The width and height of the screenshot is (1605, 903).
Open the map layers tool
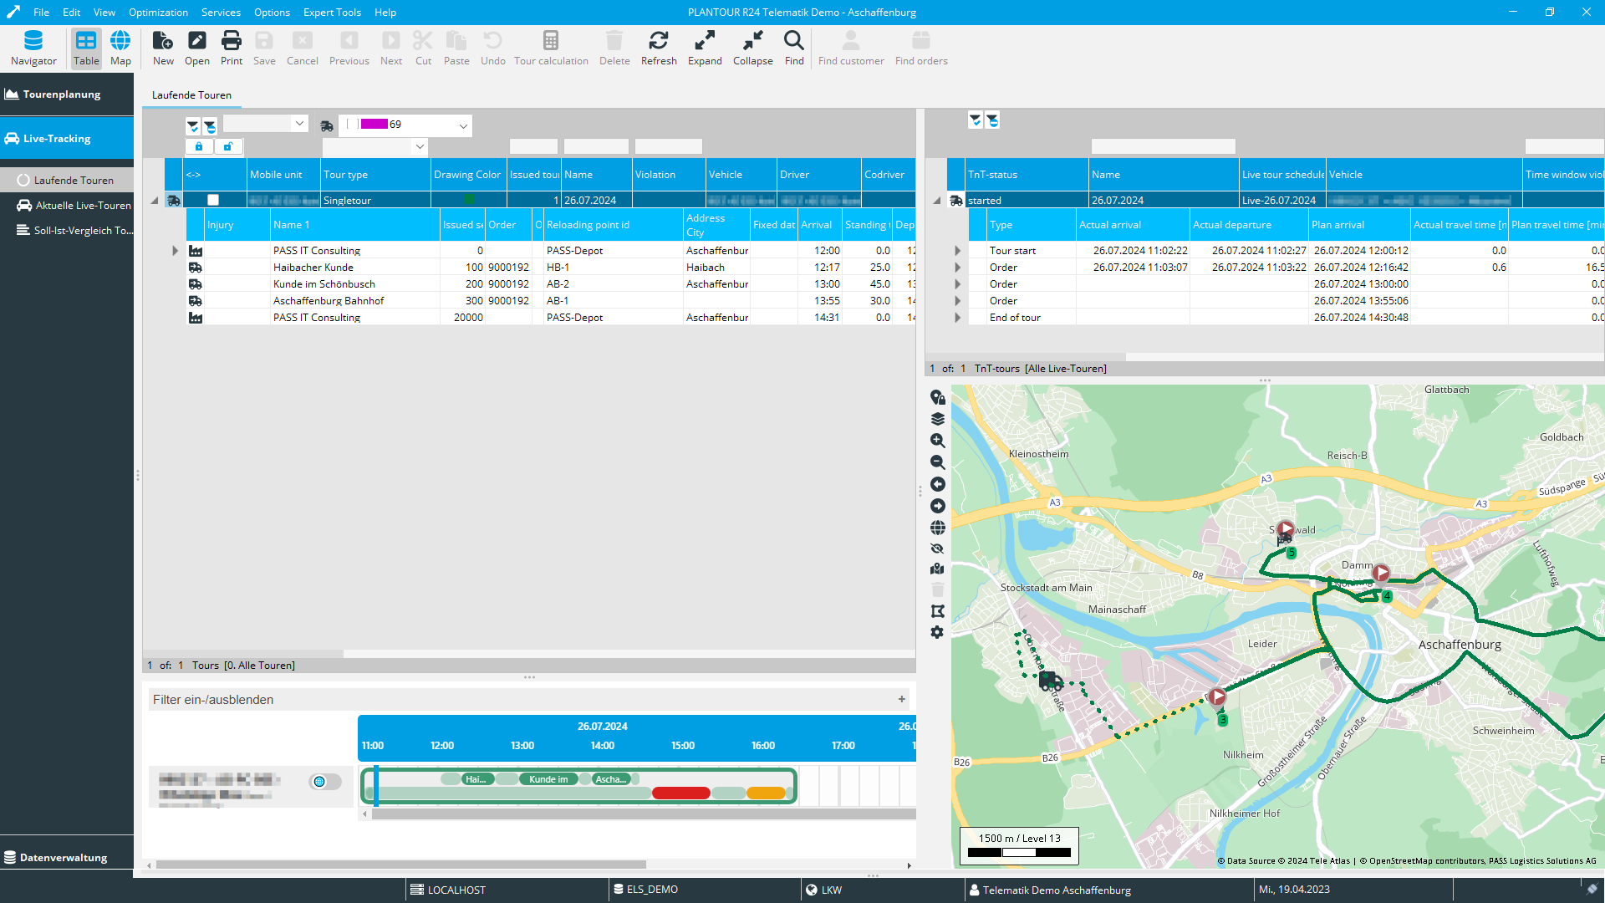[938, 419]
